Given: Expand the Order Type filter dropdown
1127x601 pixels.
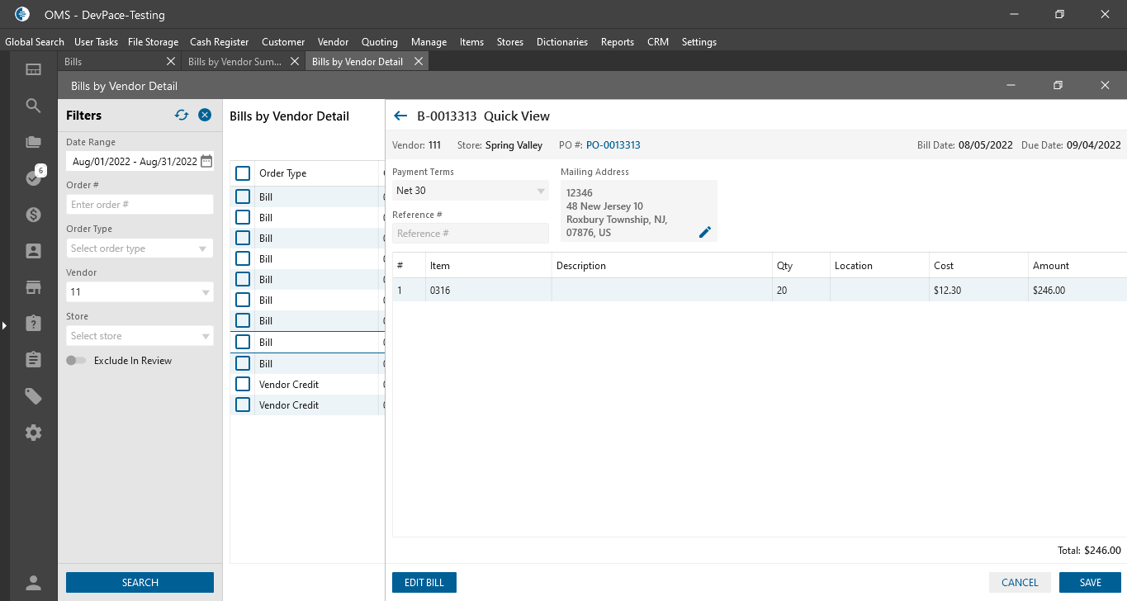Looking at the screenshot, I should click(140, 248).
